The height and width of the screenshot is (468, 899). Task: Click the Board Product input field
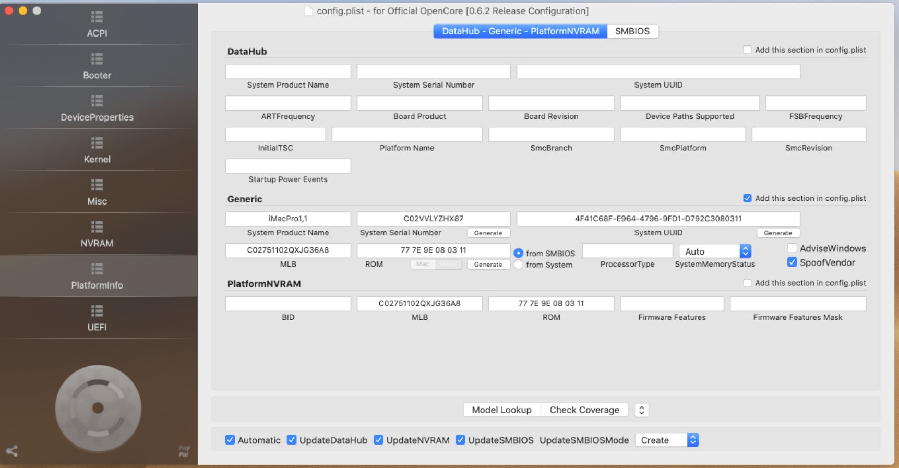(420, 103)
